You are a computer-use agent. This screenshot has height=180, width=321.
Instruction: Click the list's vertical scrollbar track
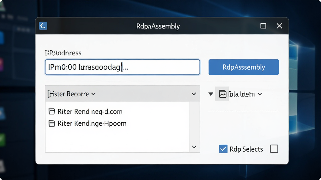[x=194, y=122]
